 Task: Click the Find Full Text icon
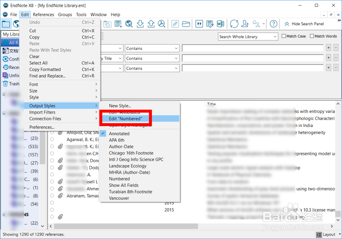pos(162,24)
